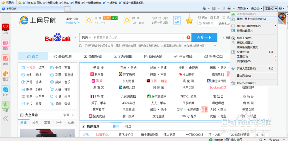Open the 页面(P) menu dropdown
This screenshot has width=288, height=141.
coord(242,8)
